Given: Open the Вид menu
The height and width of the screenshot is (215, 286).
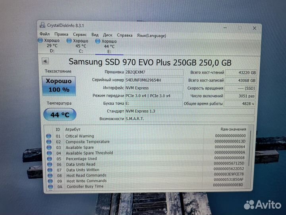Looking at the screenshot, I should click(x=95, y=35).
